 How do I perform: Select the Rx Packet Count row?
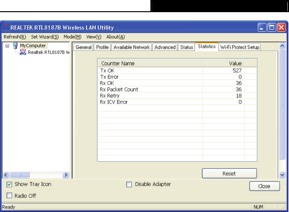point(177,89)
